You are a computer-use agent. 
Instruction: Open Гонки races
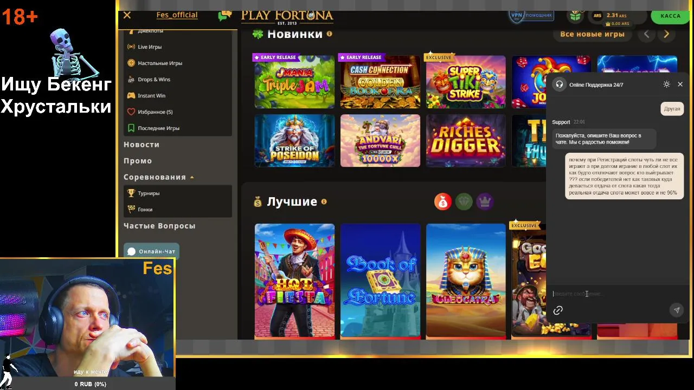coord(145,210)
